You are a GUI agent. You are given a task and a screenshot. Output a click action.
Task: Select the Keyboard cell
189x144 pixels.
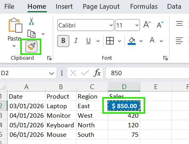61,125
